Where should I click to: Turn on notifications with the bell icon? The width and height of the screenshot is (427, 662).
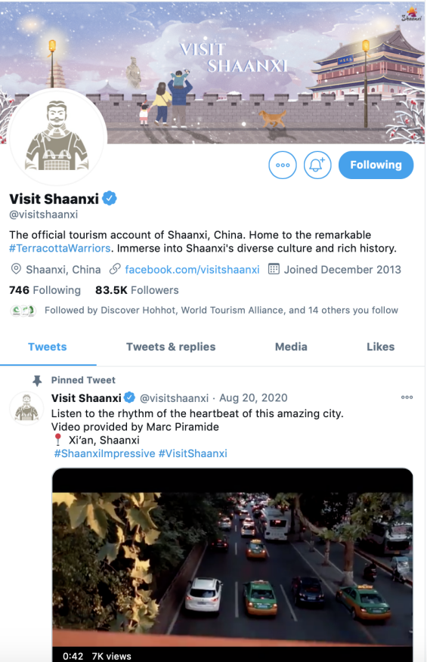[x=317, y=165]
